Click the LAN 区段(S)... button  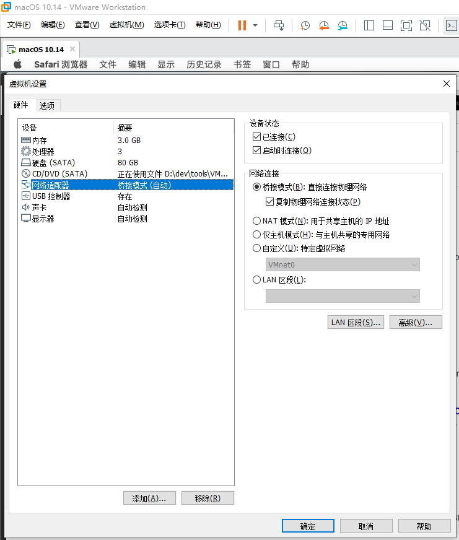356,323
